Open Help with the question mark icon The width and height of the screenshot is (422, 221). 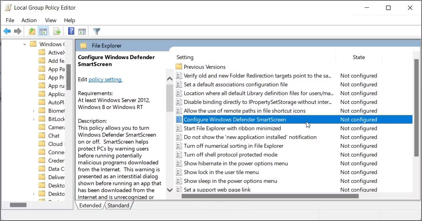[x=71, y=31]
